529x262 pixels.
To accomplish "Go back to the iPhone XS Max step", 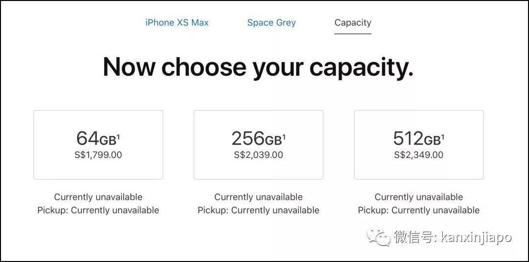I will (x=177, y=22).
